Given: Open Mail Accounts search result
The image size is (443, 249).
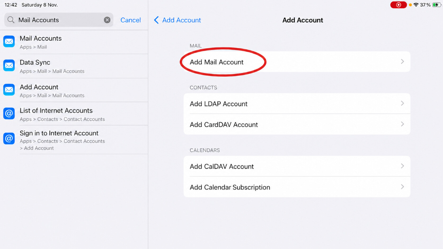Looking at the screenshot, I should click(x=74, y=42).
